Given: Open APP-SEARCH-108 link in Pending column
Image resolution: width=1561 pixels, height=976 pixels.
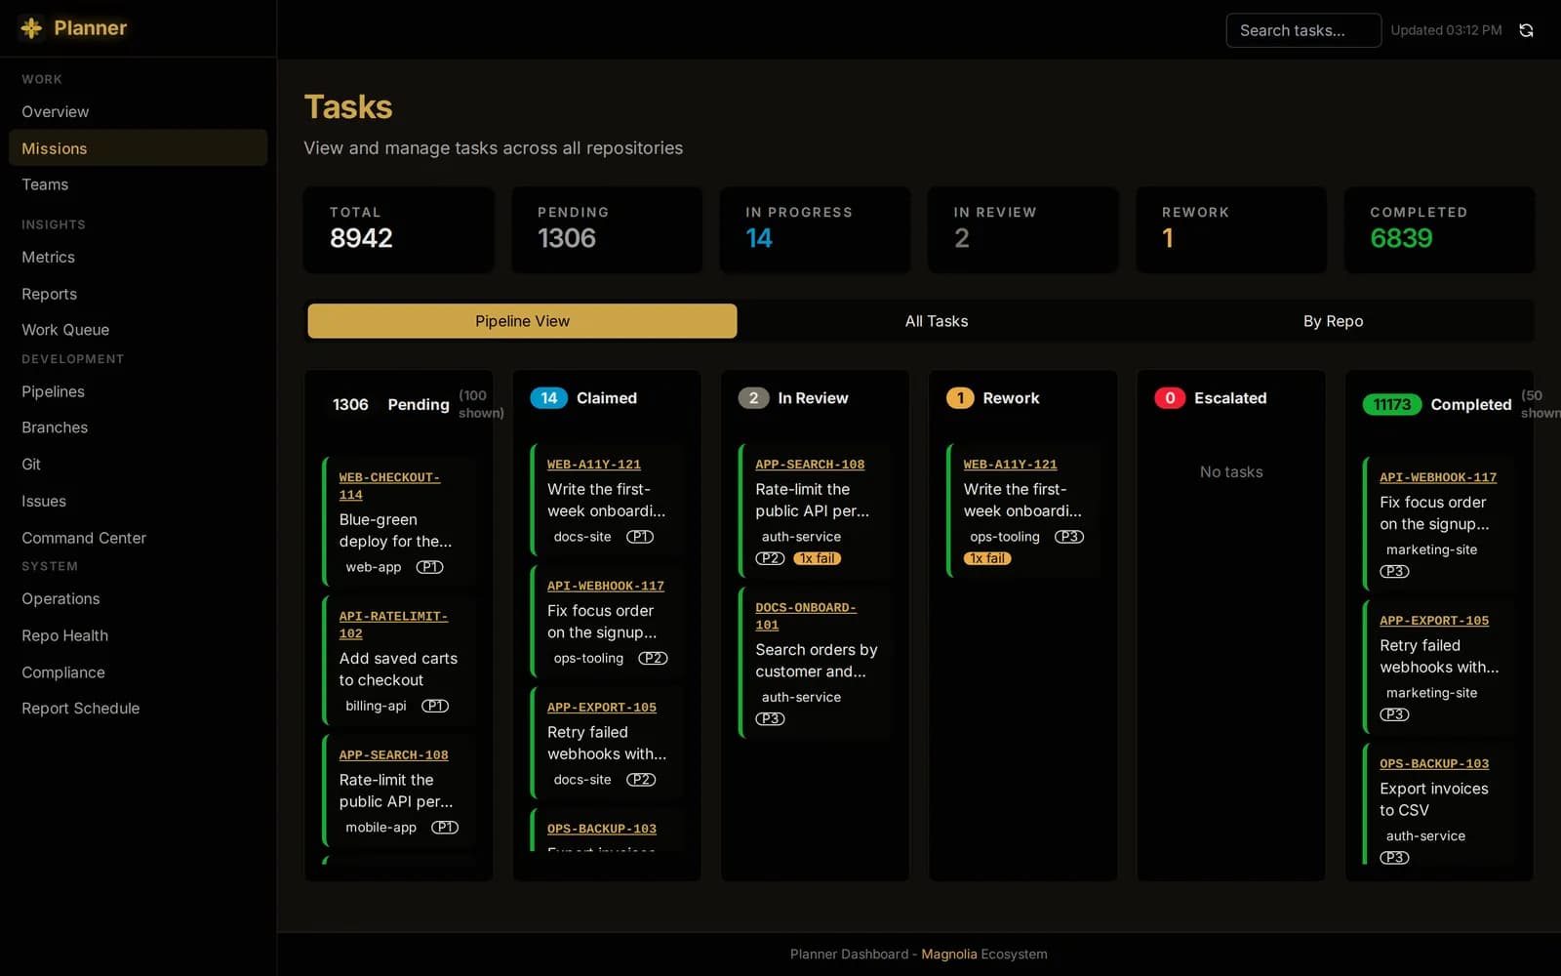Looking at the screenshot, I should (393, 755).
